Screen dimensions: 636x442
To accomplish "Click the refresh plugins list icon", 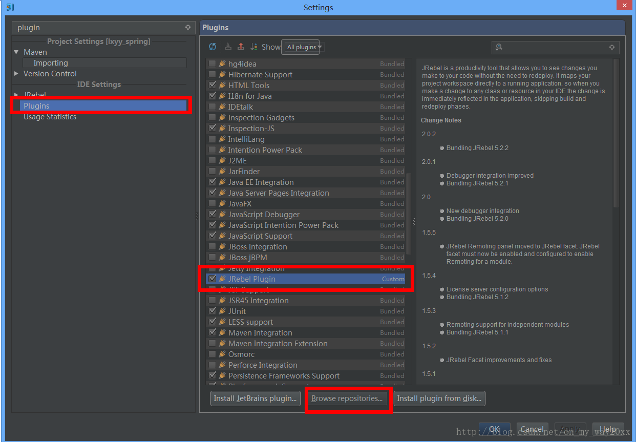I will (x=213, y=47).
